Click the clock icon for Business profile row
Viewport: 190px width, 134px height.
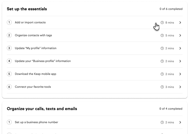pos(162,61)
